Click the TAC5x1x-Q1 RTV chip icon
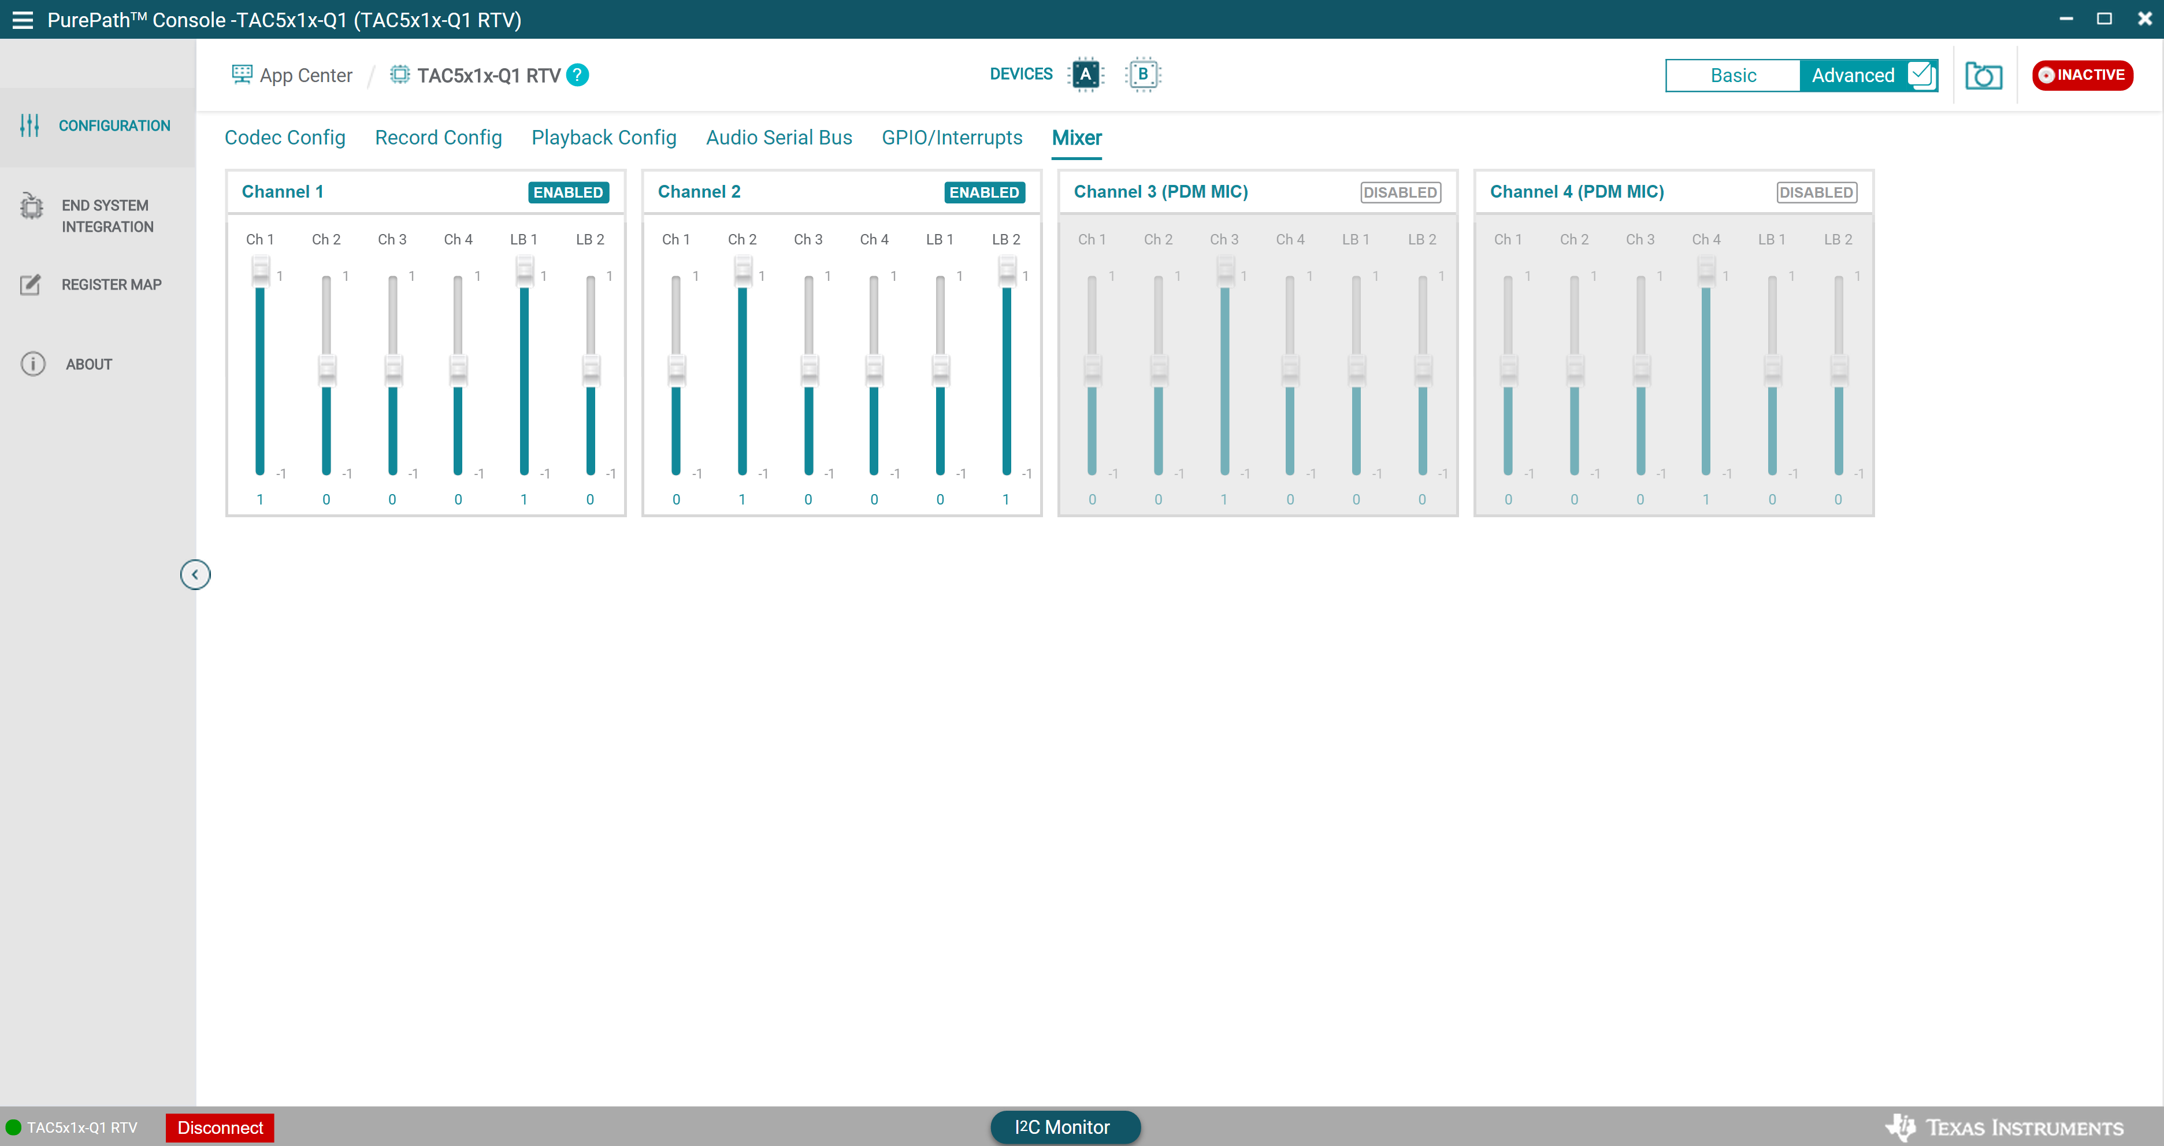Viewport: 2164px width, 1146px height. tap(400, 75)
